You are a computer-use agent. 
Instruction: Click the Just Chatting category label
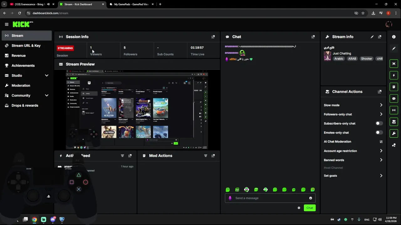(x=342, y=54)
